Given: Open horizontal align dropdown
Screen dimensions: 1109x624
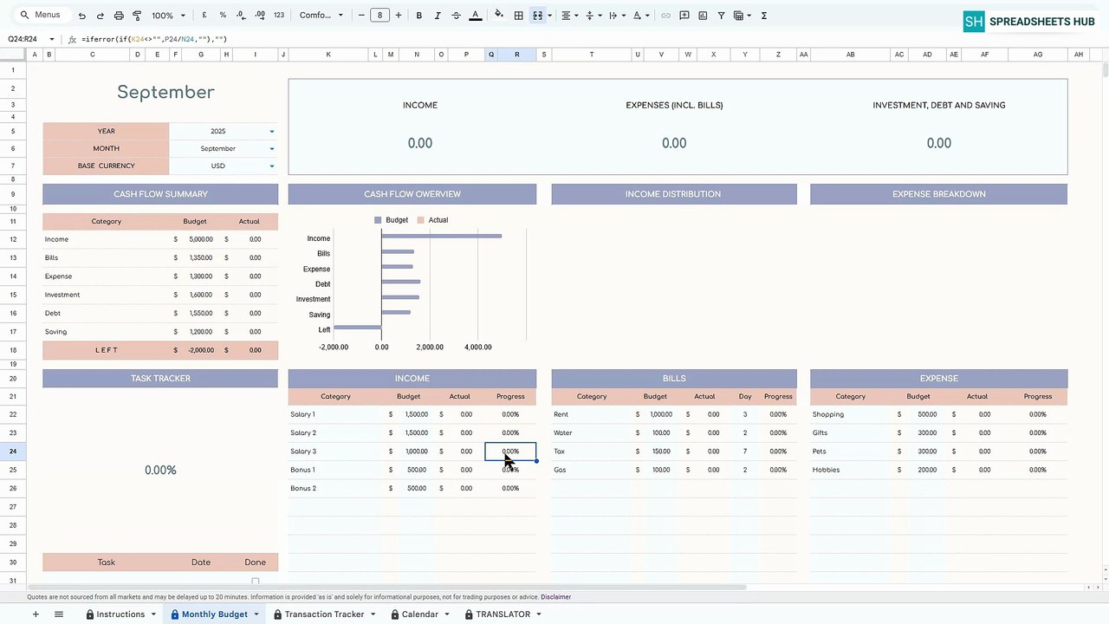Looking at the screenshot, I should (x=568, y=16).
